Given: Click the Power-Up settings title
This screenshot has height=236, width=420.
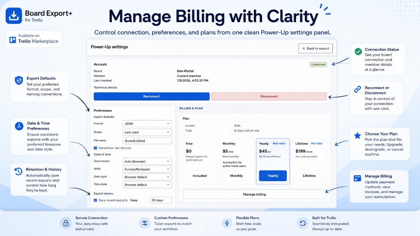Looking at the screenshot, I should pos(109,47).
